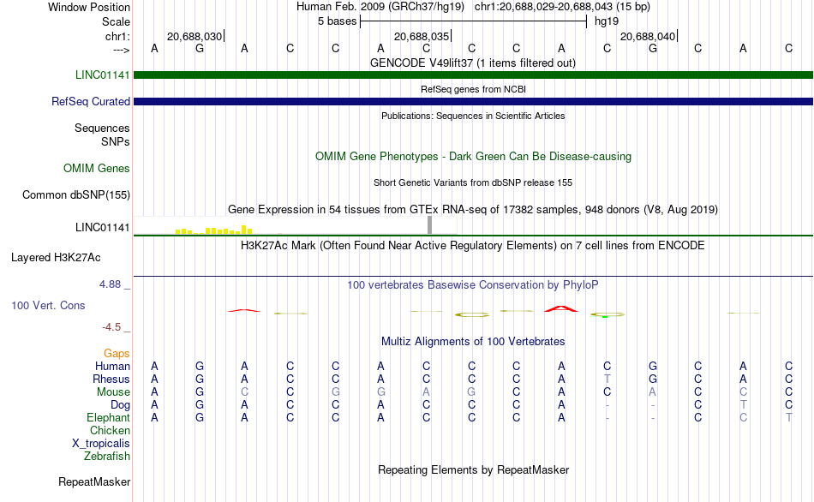The height and width of the screenshot is (502, 814).
Task: Click the Elephant species label
Action: (x=108, y=417)
